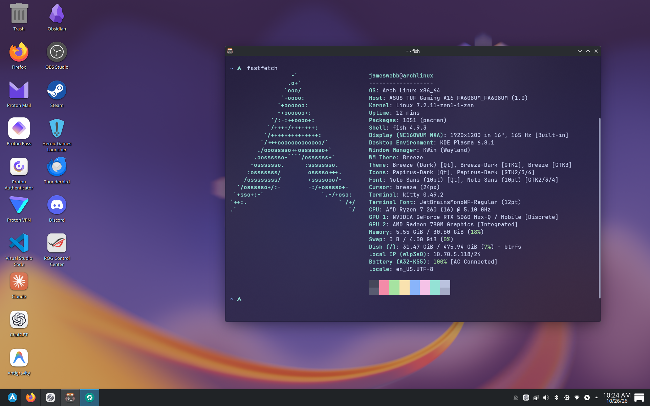Select the Claude desktop icon
The image size is (650, 406).
19,285
